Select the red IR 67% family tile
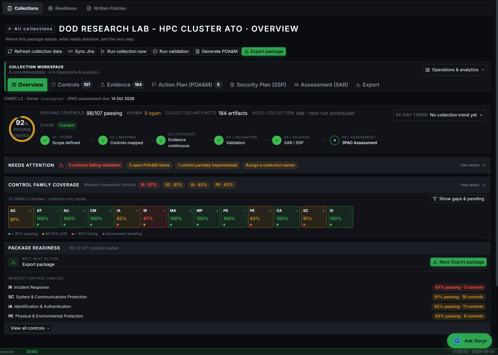The height and width of the screenshot is (355, 498). click(x=154, y=217)
